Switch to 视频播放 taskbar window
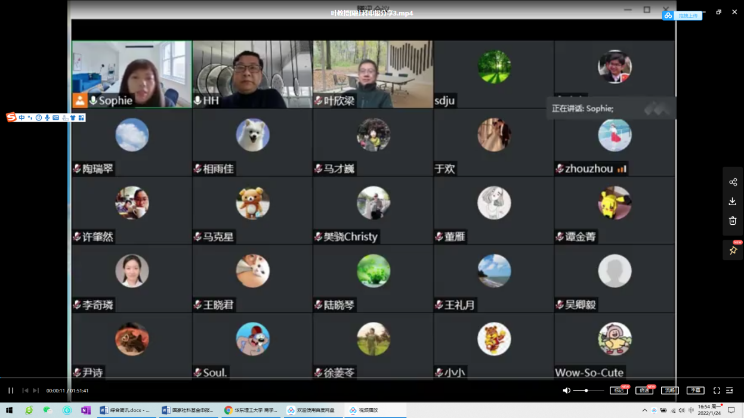The image size is (744, 418). (376, 410)
